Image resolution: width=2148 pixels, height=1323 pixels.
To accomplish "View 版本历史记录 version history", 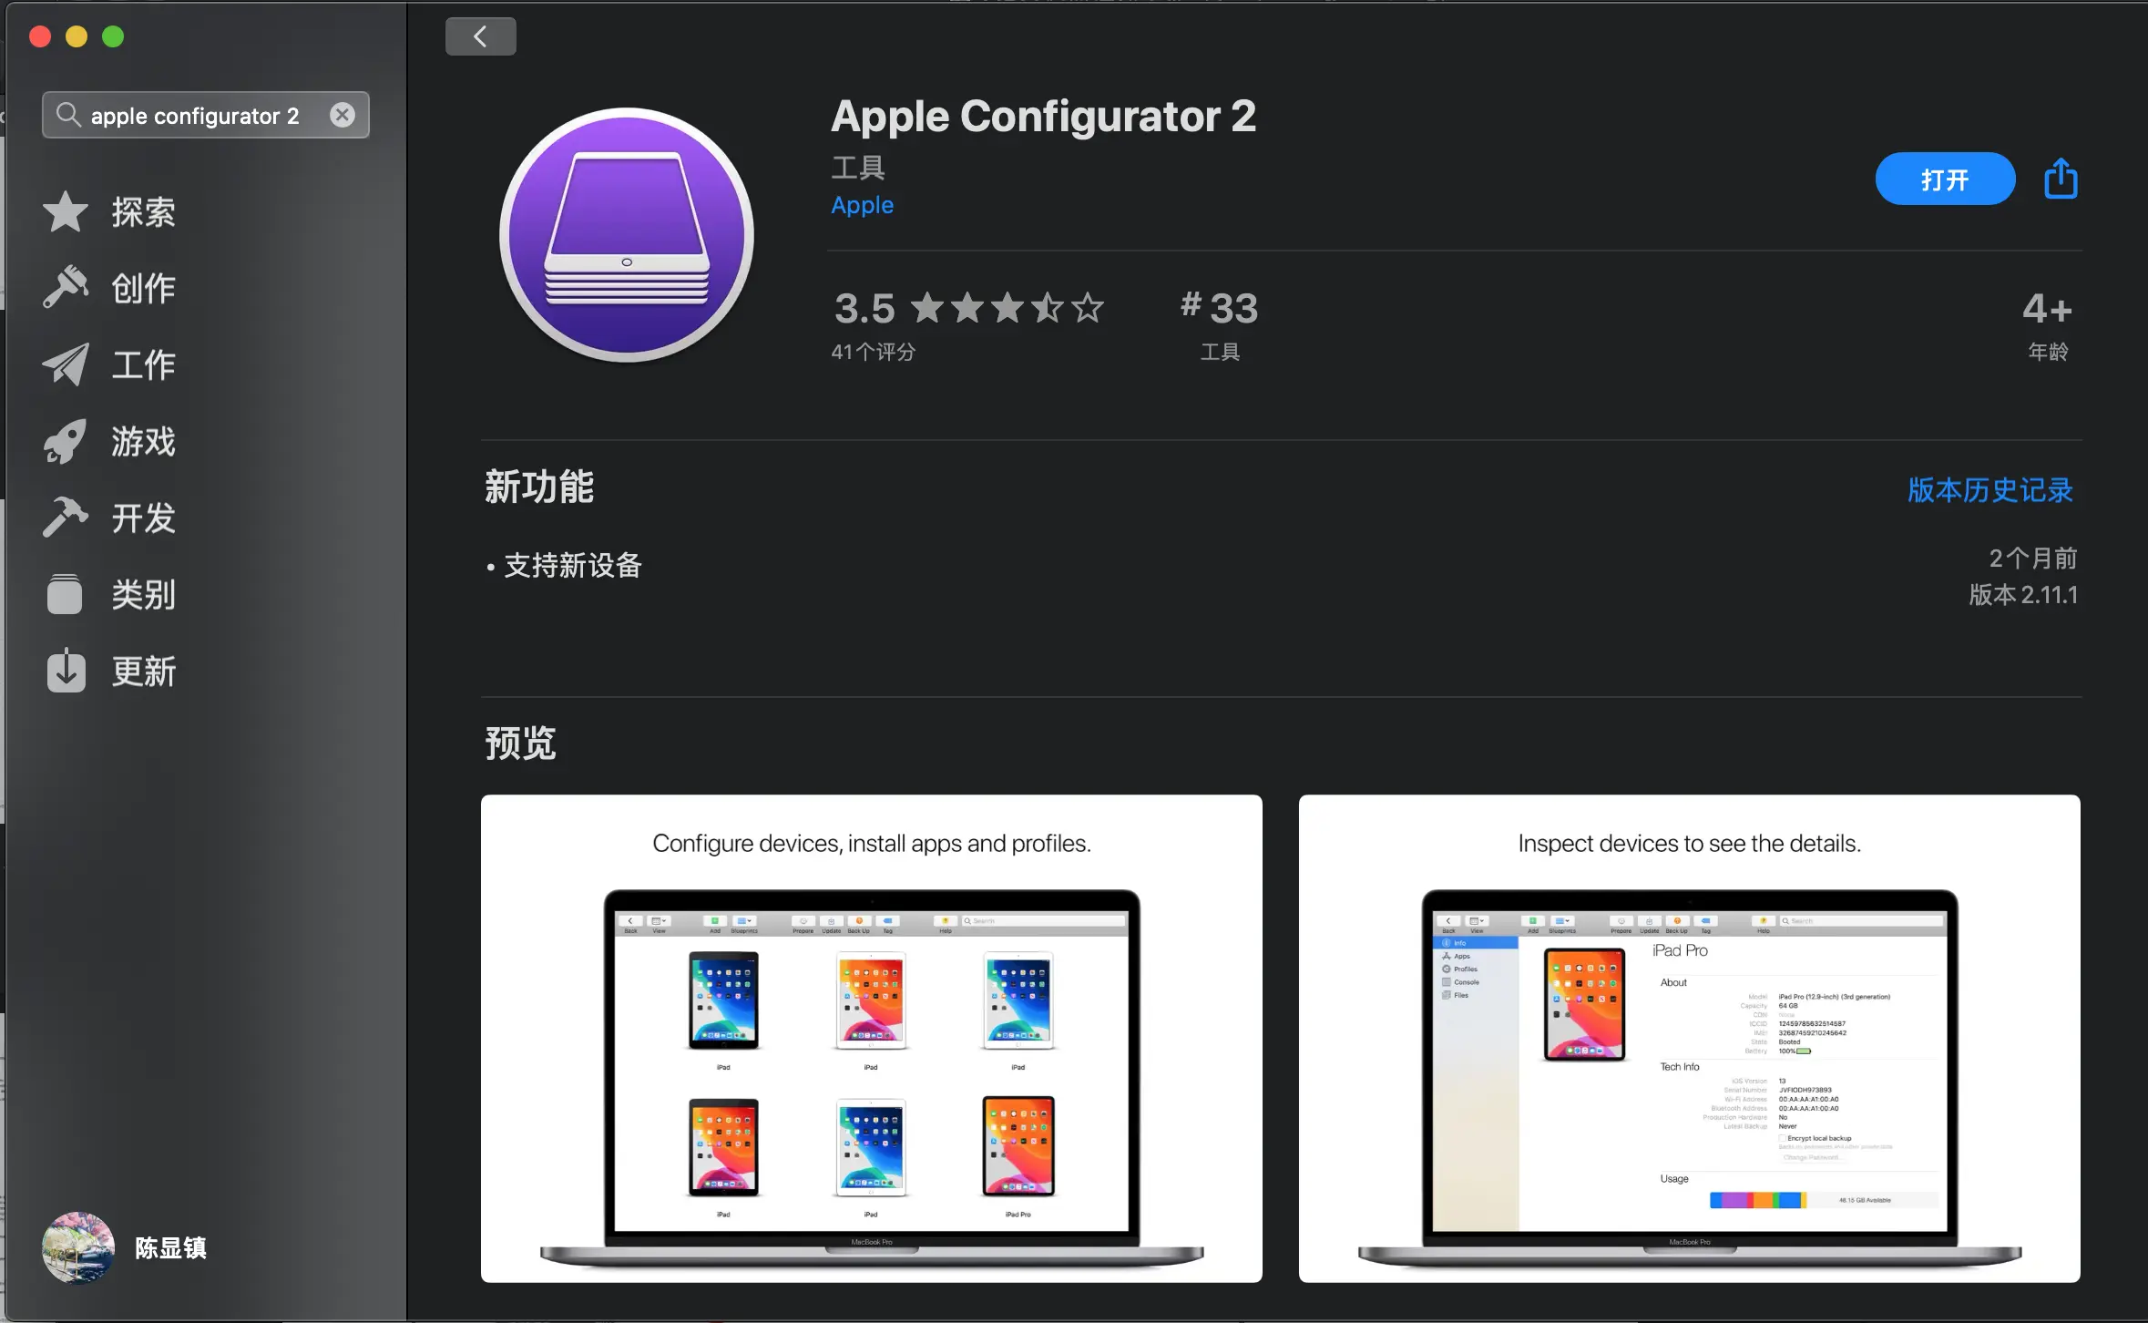I will 1989,490.
